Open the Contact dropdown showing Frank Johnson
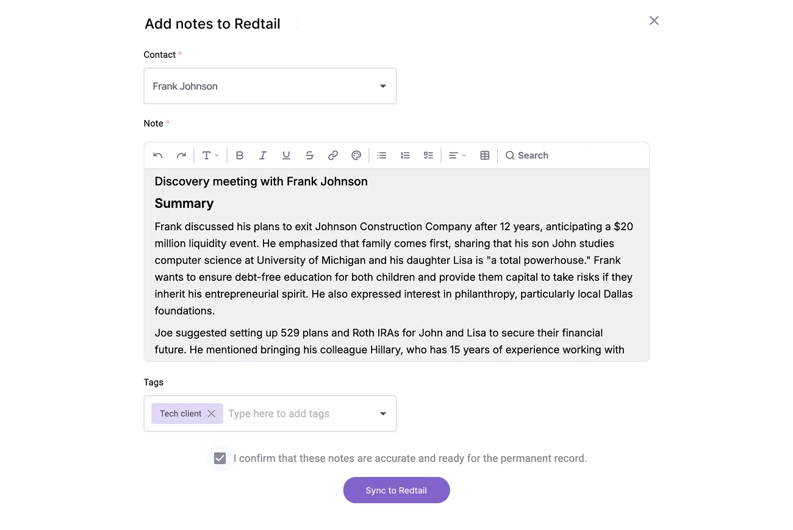The height and width of the screenshot is (530, 793). click(x=270, y=86)
